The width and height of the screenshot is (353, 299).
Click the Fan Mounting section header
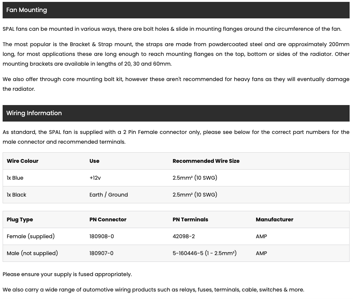pos(176,10)
